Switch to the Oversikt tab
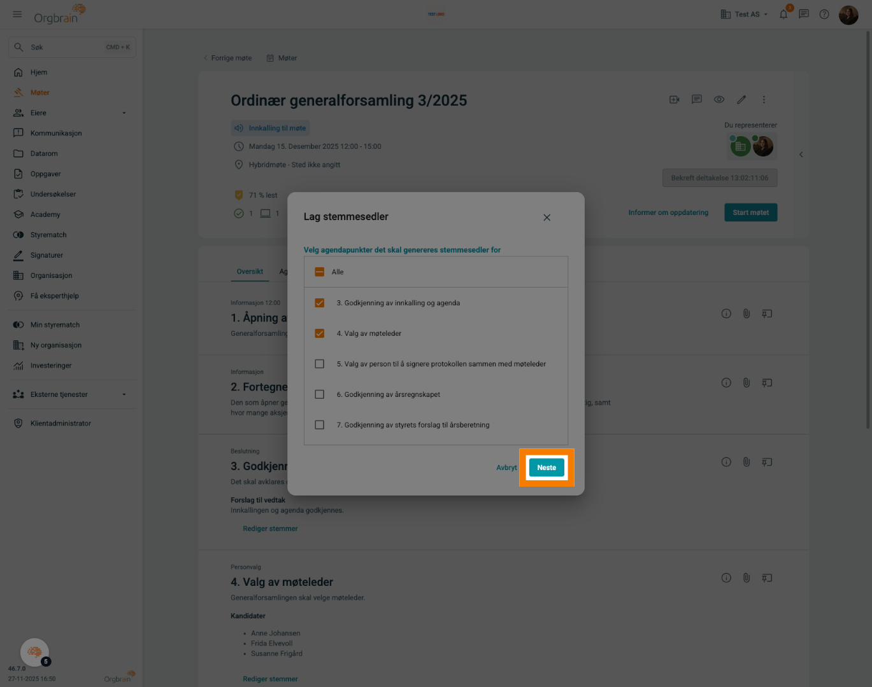The image size is (872, 687). pos(250,272)
